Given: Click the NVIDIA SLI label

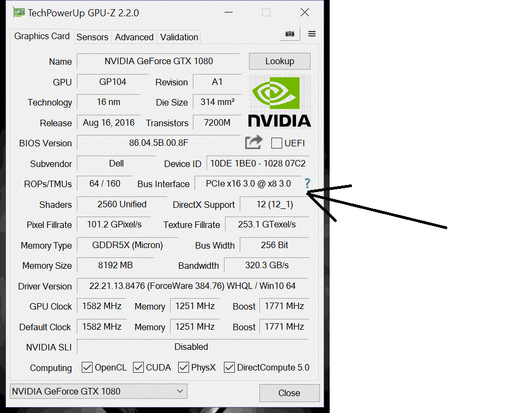Looking at the screenshot, I should 49,347.
